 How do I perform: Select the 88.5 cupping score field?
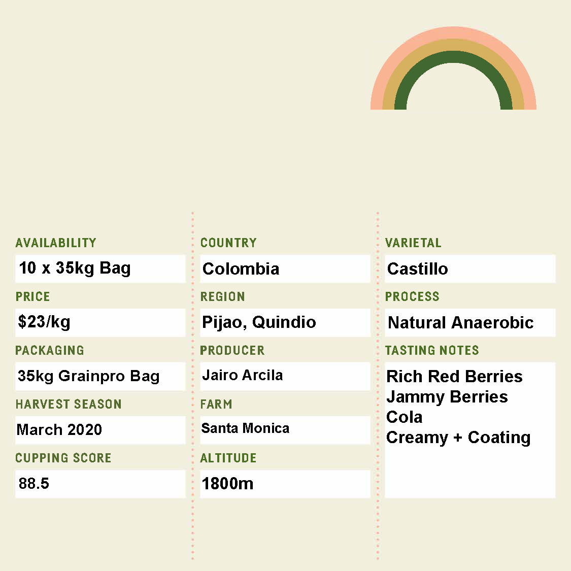100,484
